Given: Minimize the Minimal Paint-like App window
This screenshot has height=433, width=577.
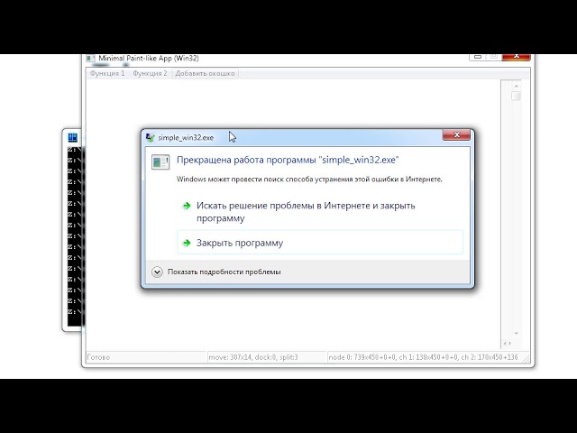Looking at the screenshot, I should (478, 57).
